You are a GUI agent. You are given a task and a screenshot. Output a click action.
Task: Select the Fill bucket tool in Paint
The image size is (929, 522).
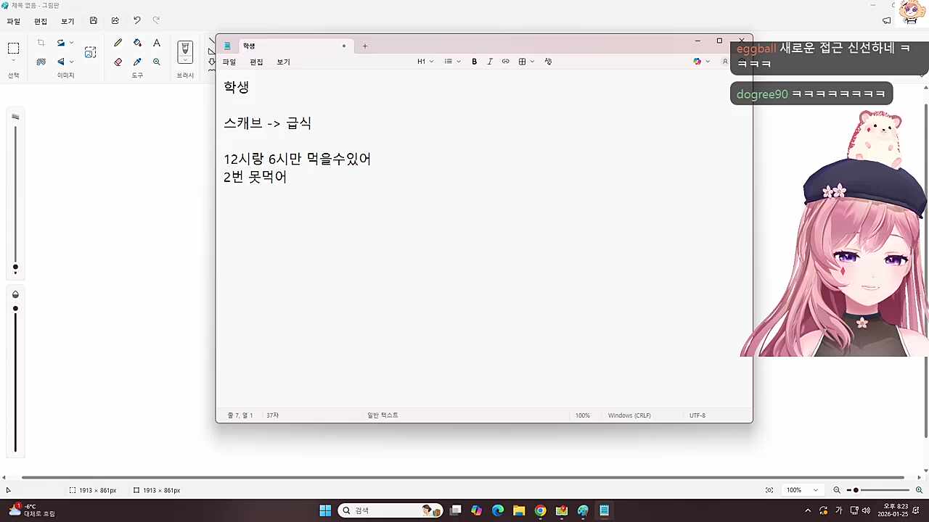137,43
